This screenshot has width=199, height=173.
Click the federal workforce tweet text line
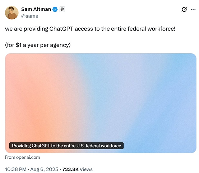(90, 29)
